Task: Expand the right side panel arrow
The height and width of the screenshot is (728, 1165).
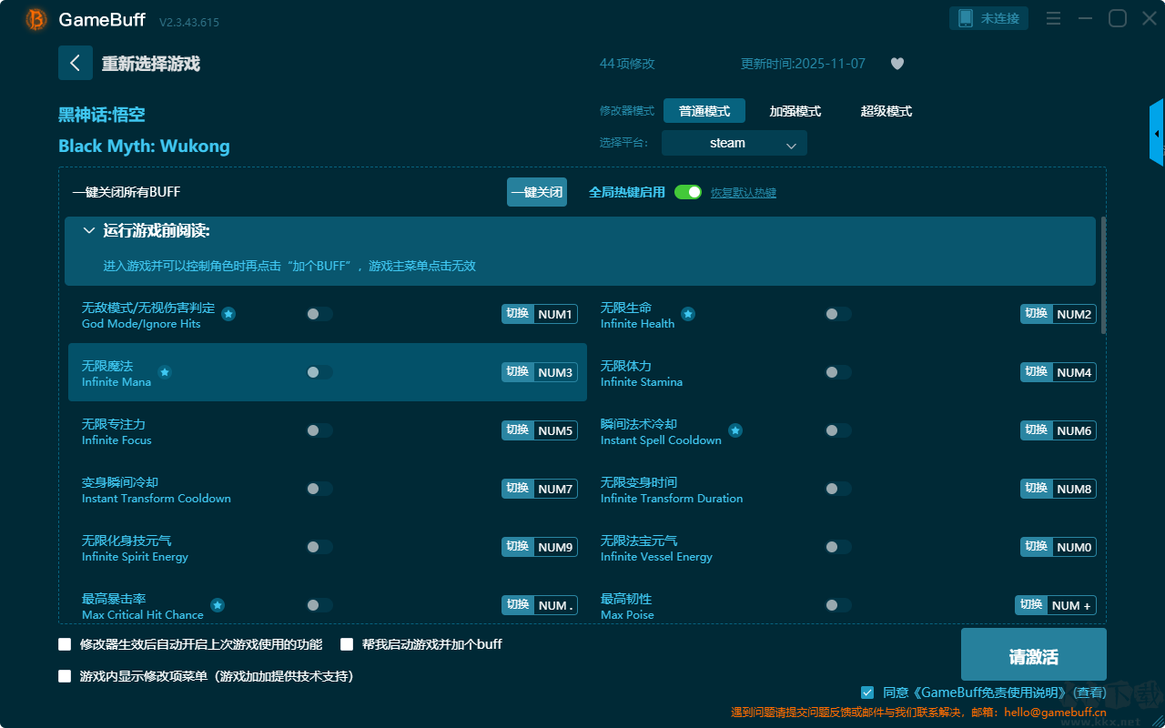Action: coord(1157,133)
